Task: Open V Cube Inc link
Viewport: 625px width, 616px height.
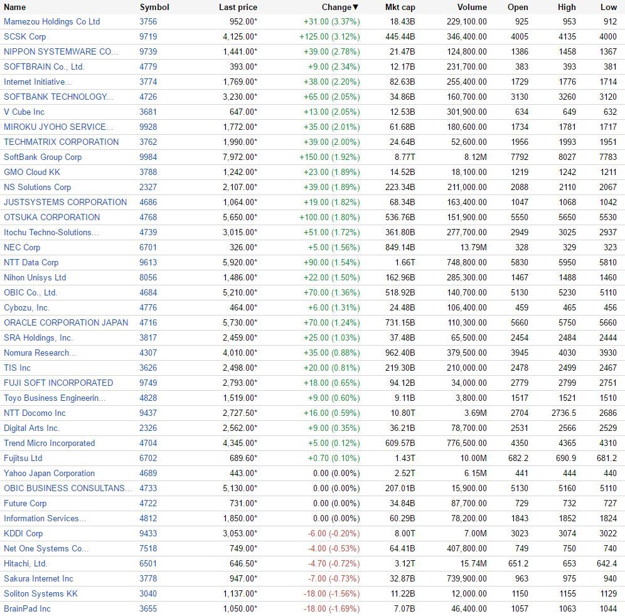Action: tap(24, 112)
